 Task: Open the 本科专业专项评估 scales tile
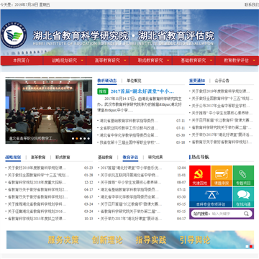tap(211, 197)
